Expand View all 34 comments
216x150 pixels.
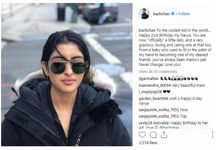coord(158,71)
